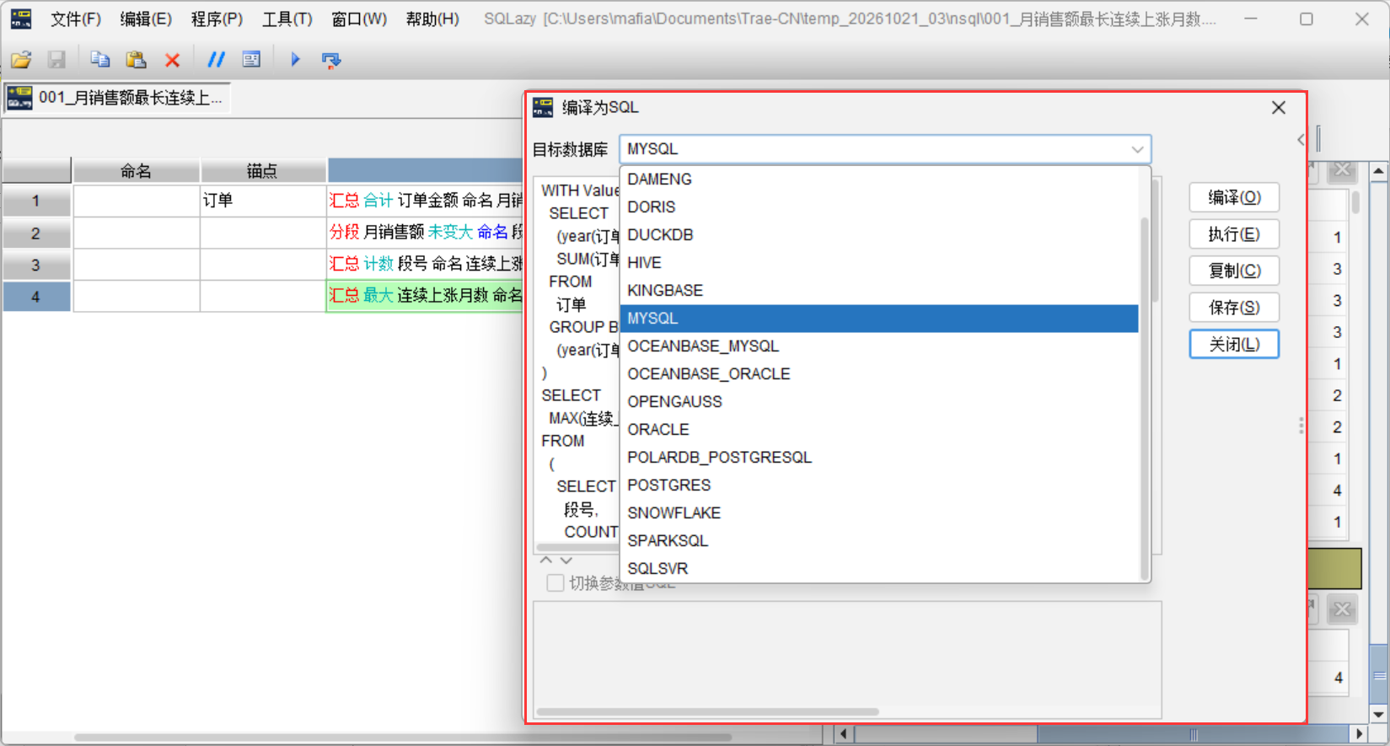This screenshot has width=1390, height=746.
Task: Pick SQLSVR from the database options
Action: tap(879, 569)
